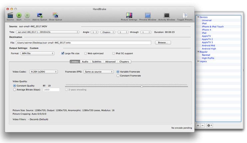Open the Framerate (FPS) dropdown
The image size is (247, 143).
tap(99, 72)
